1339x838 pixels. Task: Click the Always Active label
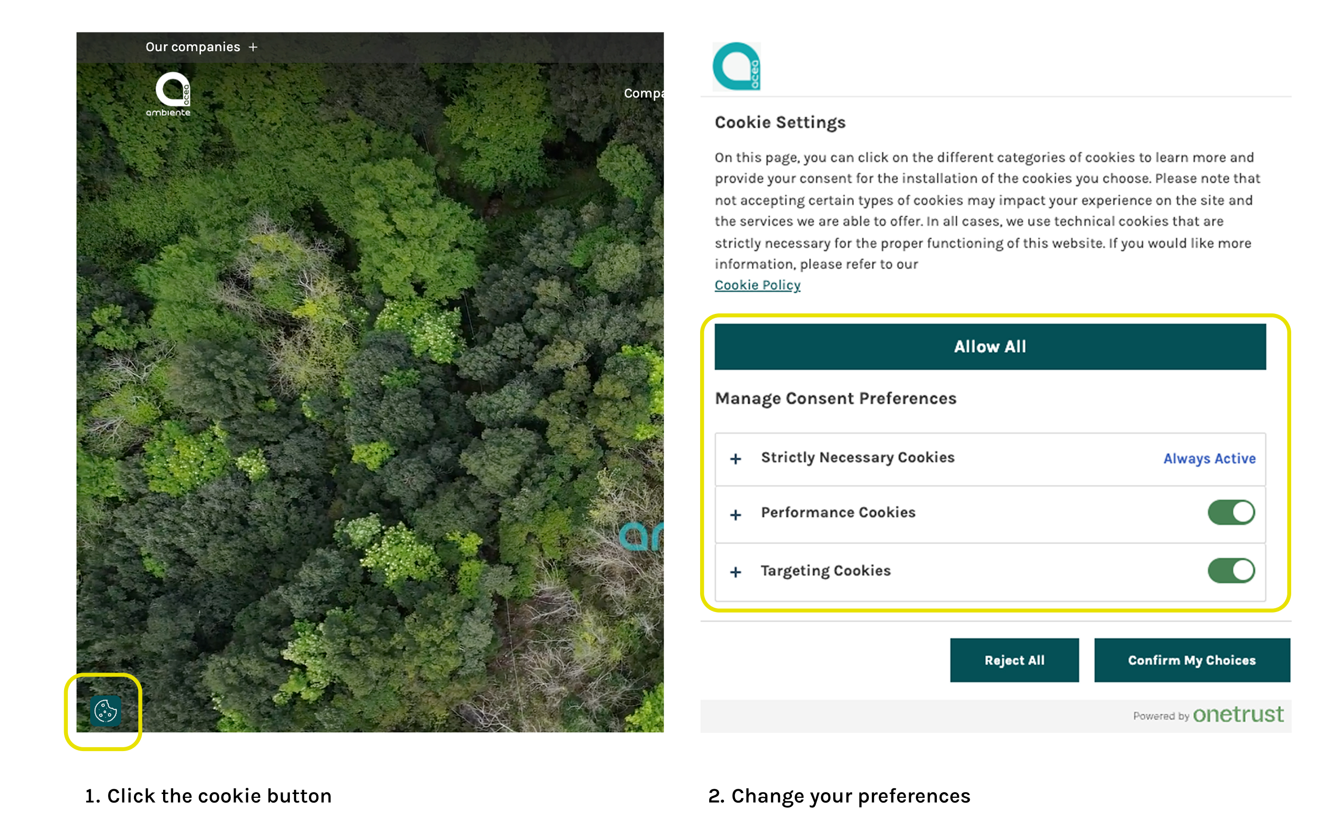(1209, 458)
